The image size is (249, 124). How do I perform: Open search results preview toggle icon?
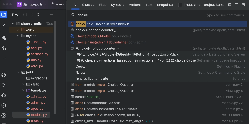230,5
